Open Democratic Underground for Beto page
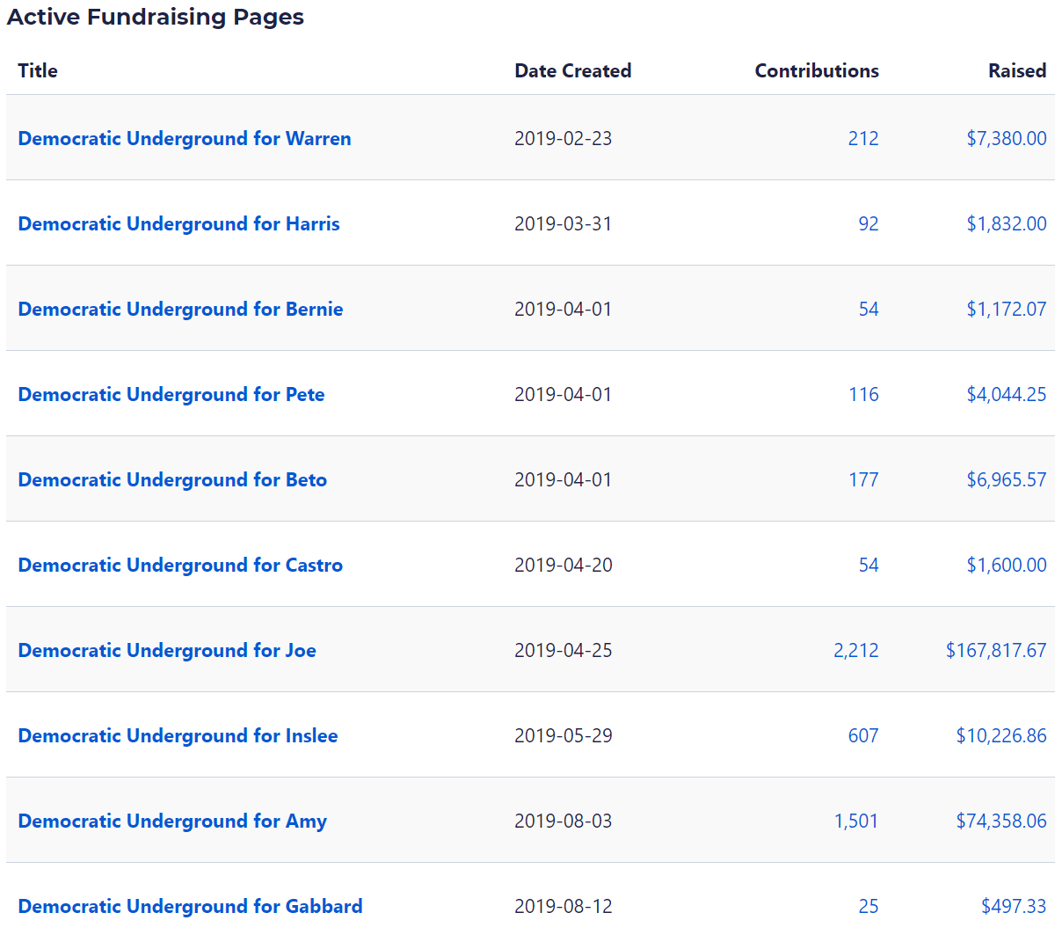 [x=172, y=480]
